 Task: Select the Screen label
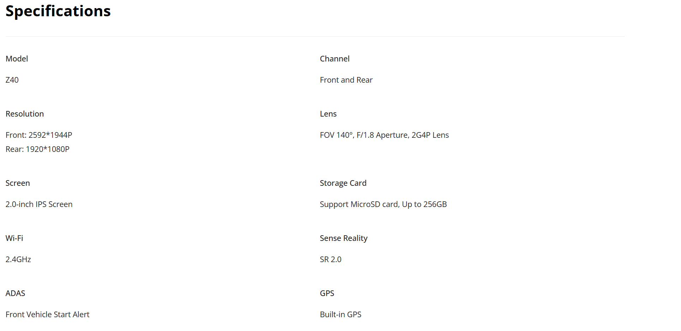(18, 183)
